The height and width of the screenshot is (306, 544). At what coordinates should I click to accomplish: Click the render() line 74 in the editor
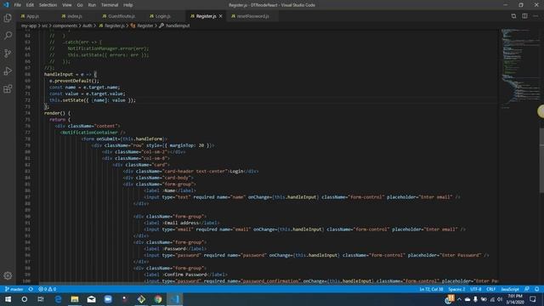[x=57, y=113]
